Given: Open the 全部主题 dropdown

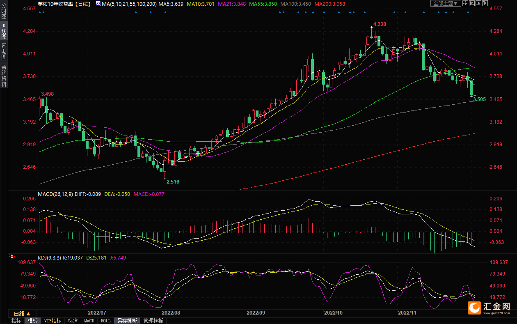Looking at the screenshot, I should point(446,3).
